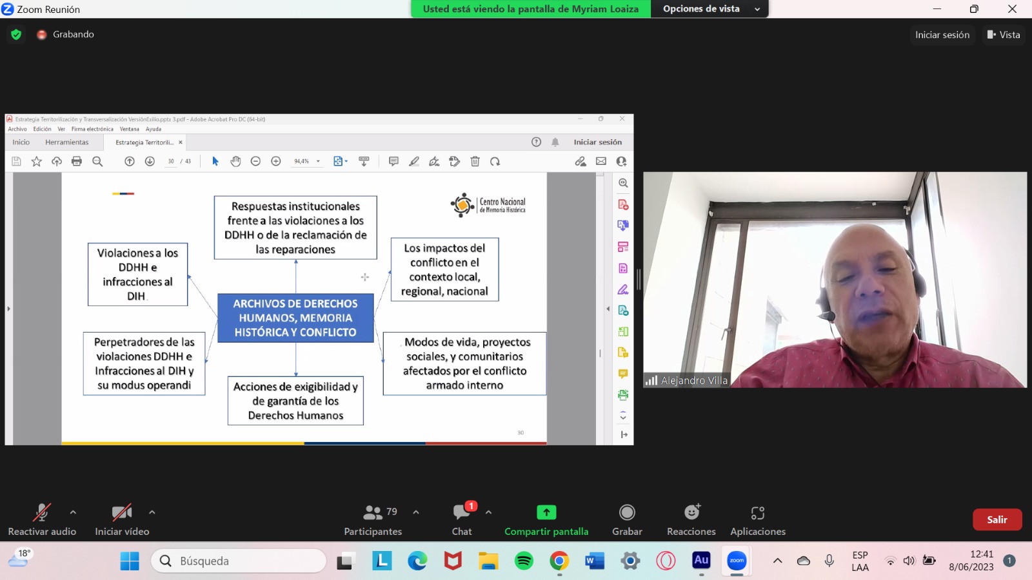The width and height of the screenshot is (1032, 580).
Task: Click Compartir pantalla
Action: (x=546, y=519)
